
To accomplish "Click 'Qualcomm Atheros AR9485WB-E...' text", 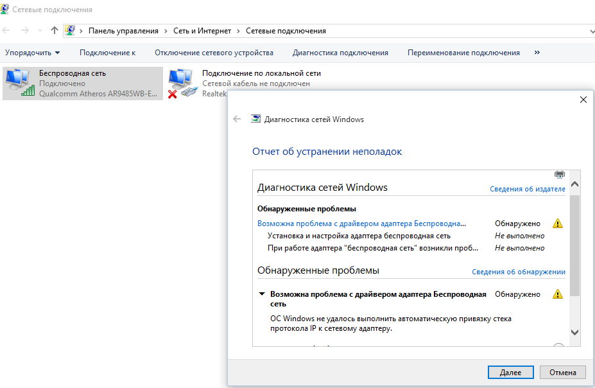I will click(x=98, y=94).
